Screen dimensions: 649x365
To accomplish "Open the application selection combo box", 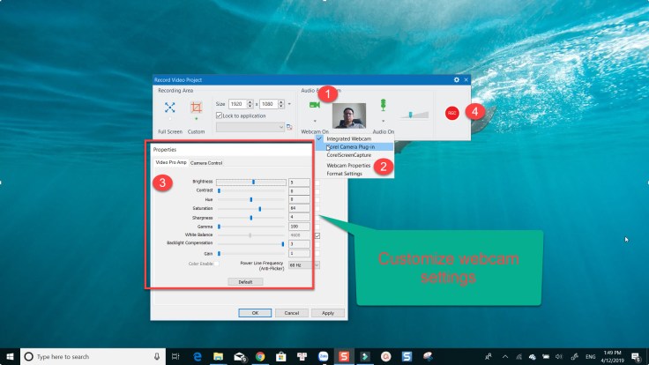I will [x=250, y=127].
